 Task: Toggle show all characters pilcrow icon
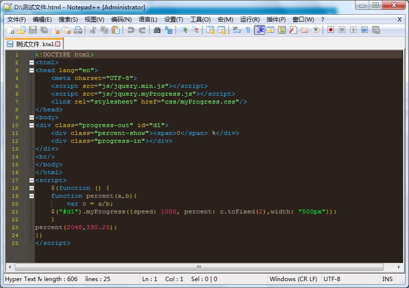point(248,30)
